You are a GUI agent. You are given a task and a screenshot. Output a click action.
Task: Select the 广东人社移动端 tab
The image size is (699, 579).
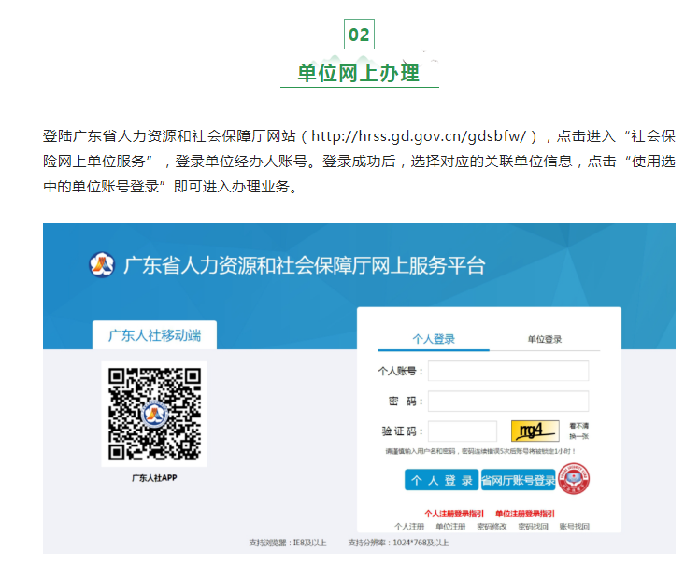click(x=154, y=334)
